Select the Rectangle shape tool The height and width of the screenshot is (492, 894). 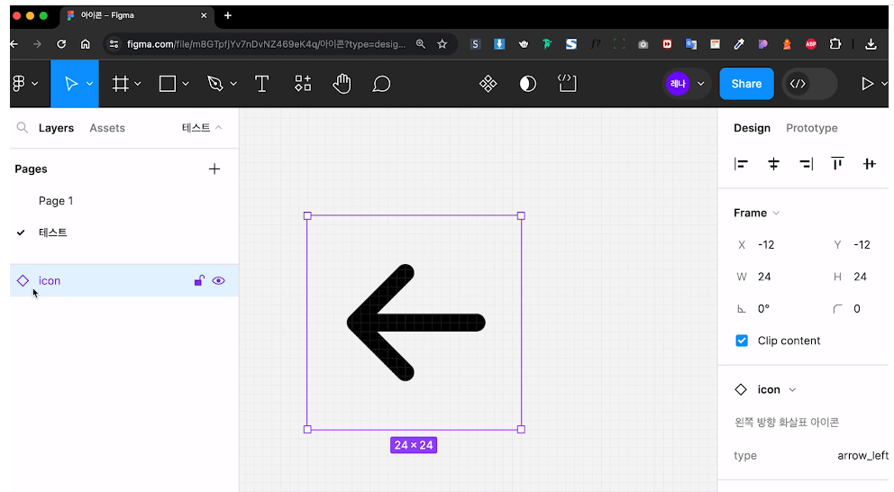click(167, 84)
